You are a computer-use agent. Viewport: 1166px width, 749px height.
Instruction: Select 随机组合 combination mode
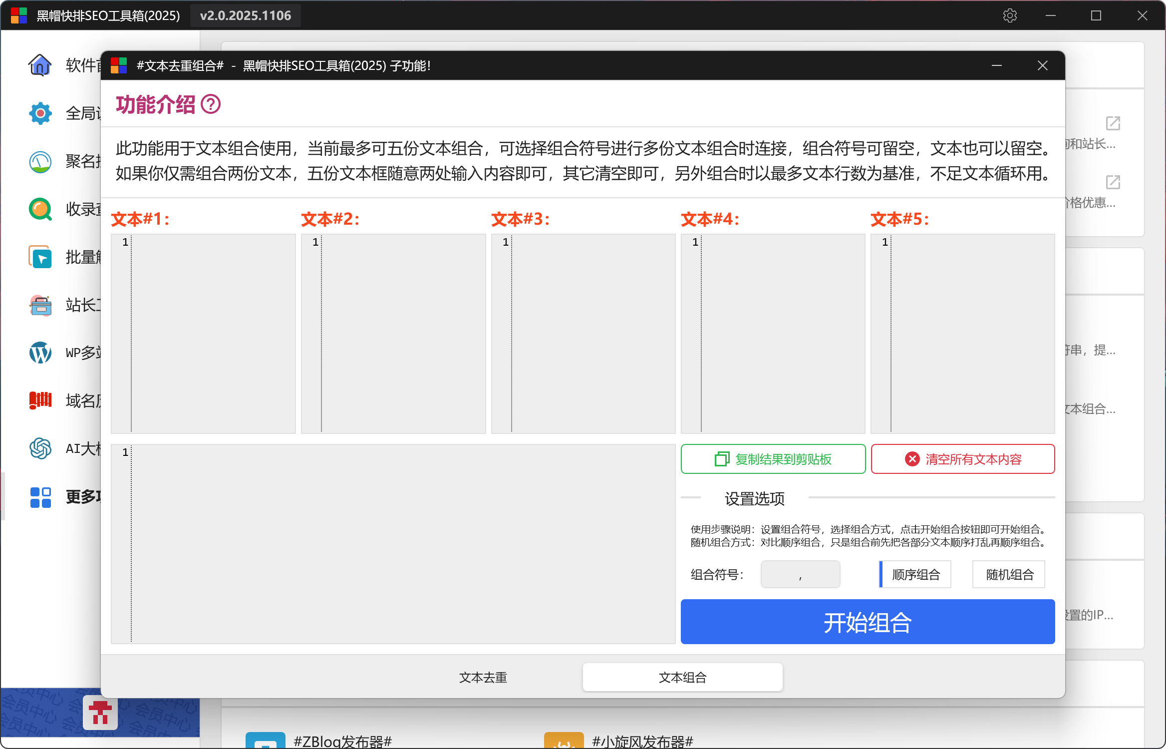point(1009,574)
